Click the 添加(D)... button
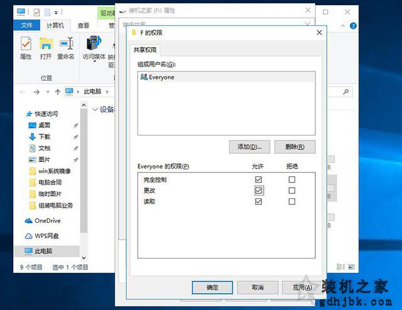Viewport: 402px width, 310px height. [249, 147]
